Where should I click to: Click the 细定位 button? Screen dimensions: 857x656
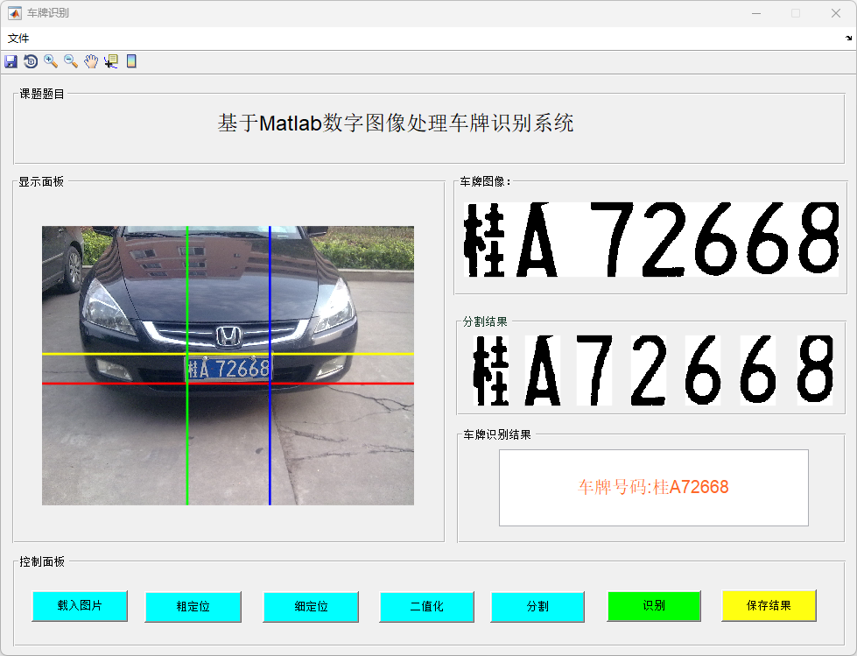(311, 606)
